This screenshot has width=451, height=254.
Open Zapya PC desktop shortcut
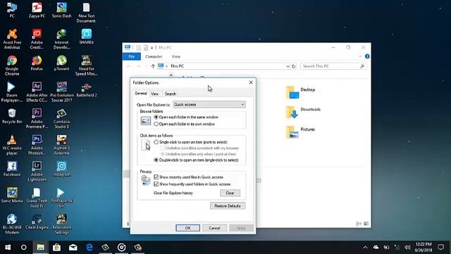coord(37,11)
